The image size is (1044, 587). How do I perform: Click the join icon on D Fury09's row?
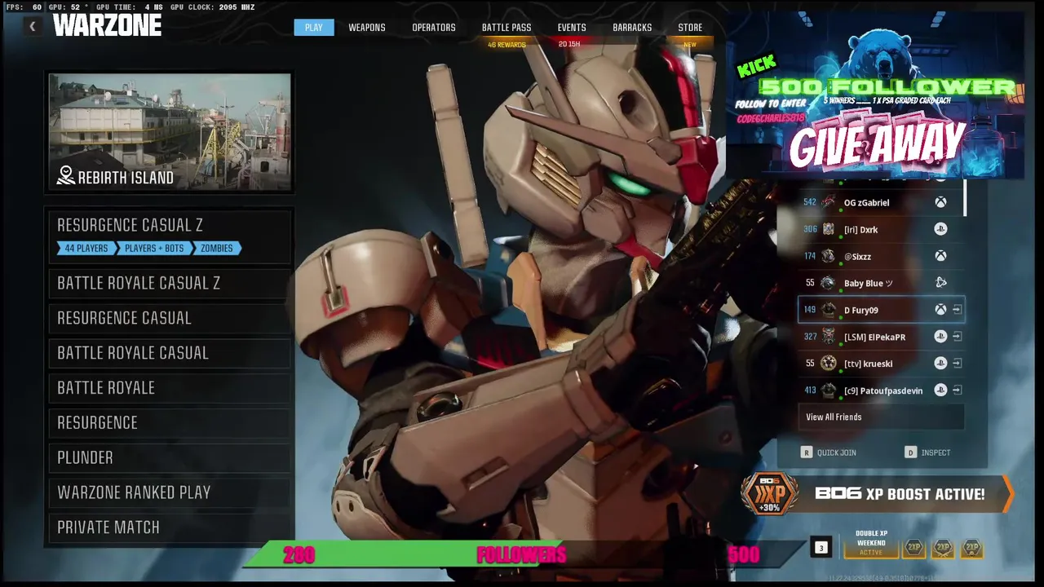coord(957,310)
